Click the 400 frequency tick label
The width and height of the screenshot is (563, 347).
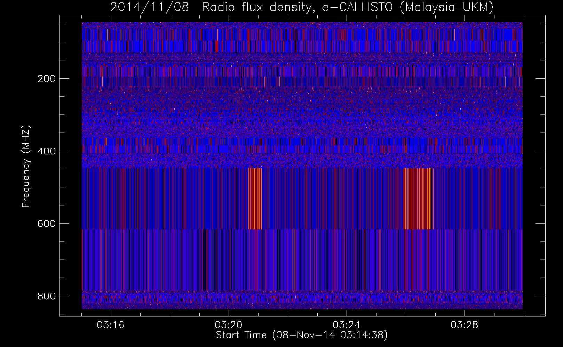click(47, 151)
